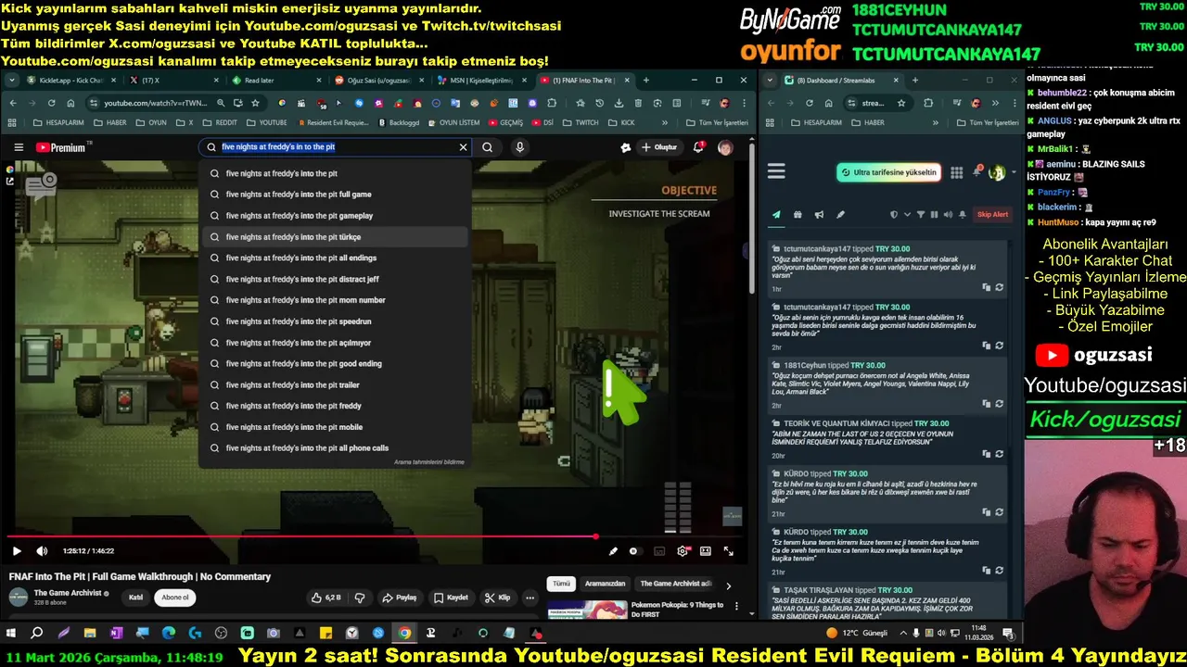This screenshot has width=1187, height=667.
Task: Seek on the red video progress bar
Action: point(375,536)
